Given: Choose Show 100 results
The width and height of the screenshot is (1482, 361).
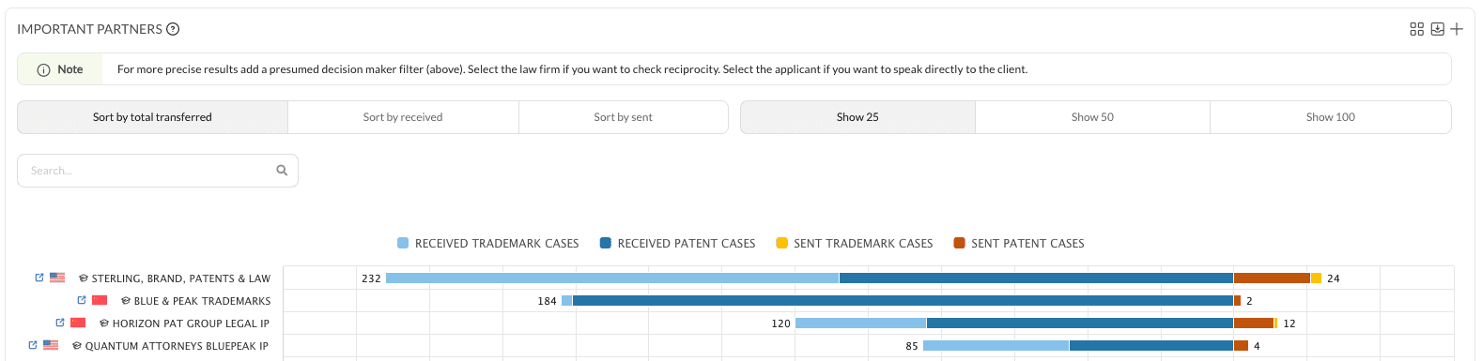Looking at the screenshot, I should (x=1331, y=117).
